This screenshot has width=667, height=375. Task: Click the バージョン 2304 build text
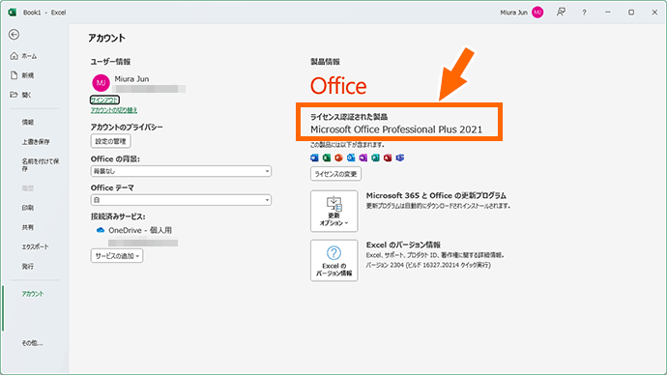point(428,265)
